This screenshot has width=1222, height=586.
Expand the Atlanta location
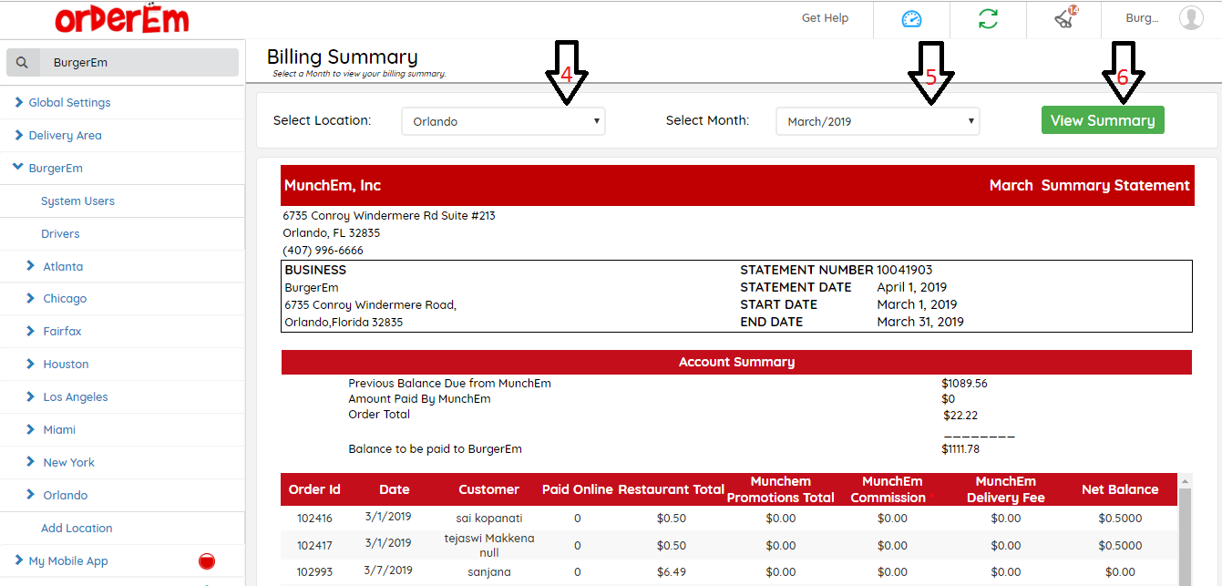coord(63,267)
